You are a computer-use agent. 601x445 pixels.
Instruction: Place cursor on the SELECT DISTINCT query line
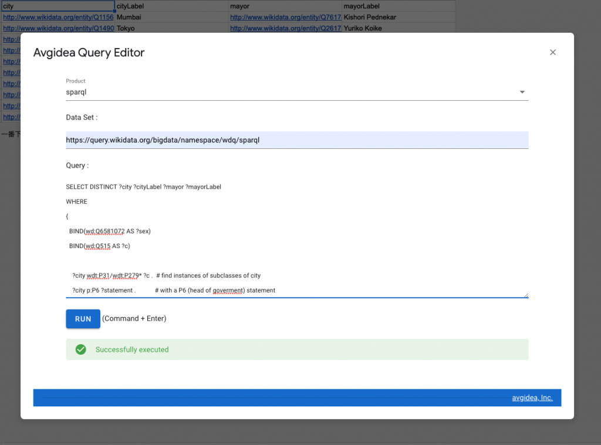click(143, 187)
